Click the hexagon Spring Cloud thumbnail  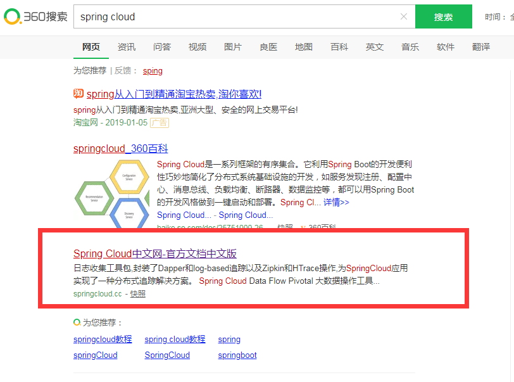coord(112,194)
